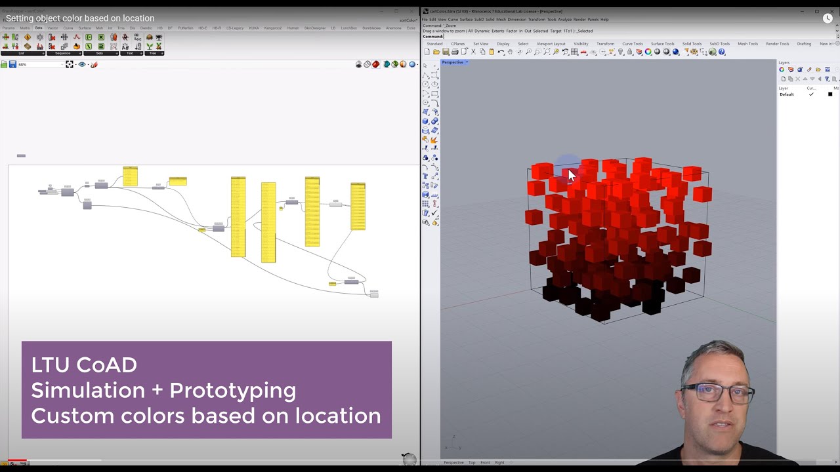The width and height of the screenshot is (840, 472).
Task: Click the Grasshopper sketch pencil icon
Action: click(94, 64)
